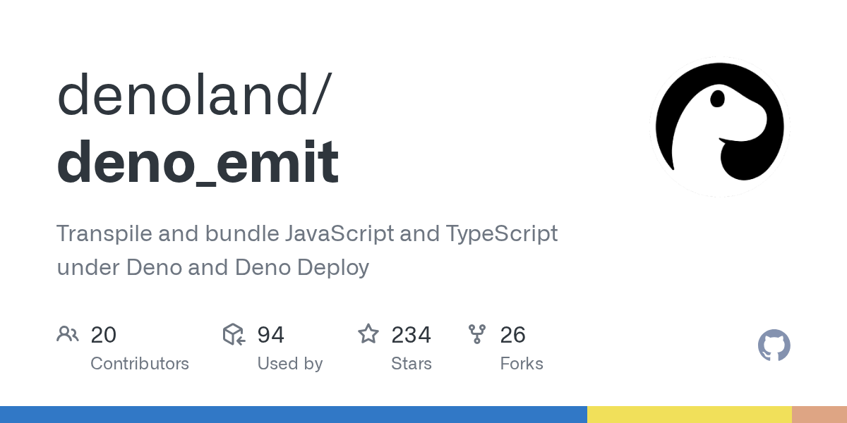Image resolution: width=847 pixels, height=423 pixels.
Task: Select the Stars label
Action: [411, 364]
